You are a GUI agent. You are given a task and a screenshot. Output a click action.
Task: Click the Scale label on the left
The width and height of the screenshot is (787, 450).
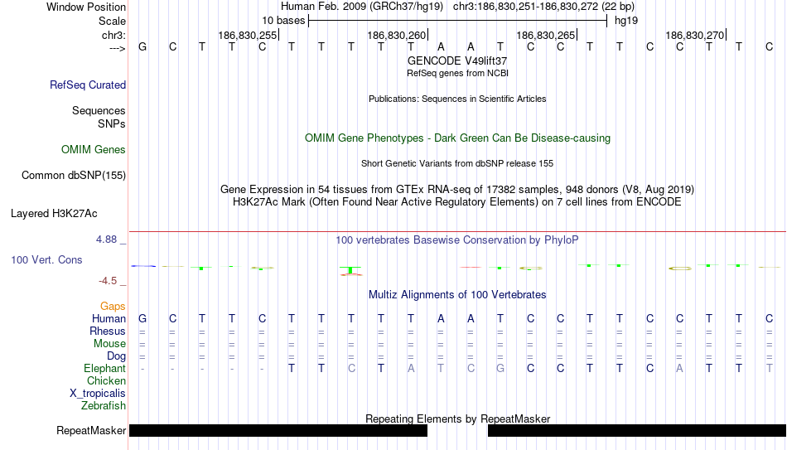(112, 21)
